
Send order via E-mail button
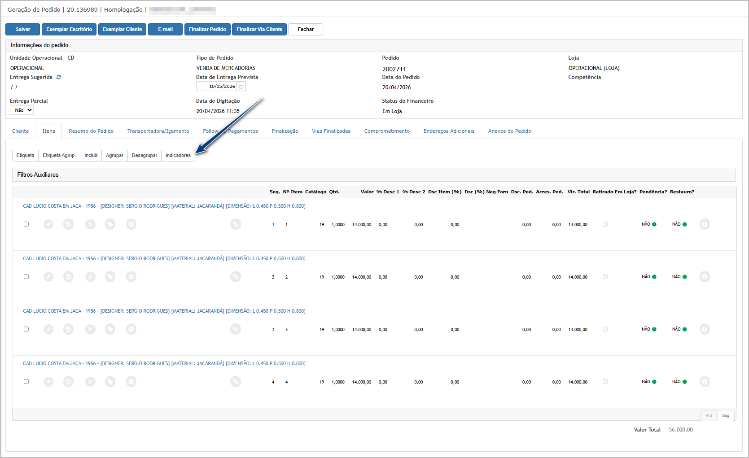pos(165,29)
